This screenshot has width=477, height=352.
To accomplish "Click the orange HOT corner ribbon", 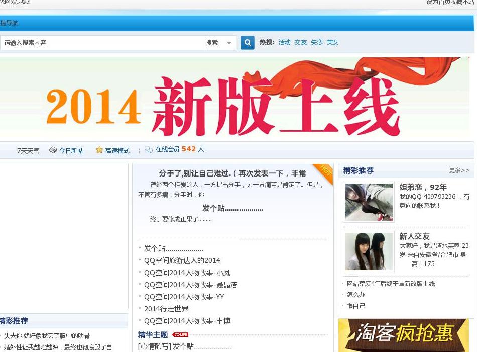I will pyautogui.click(x=324, y=172).
